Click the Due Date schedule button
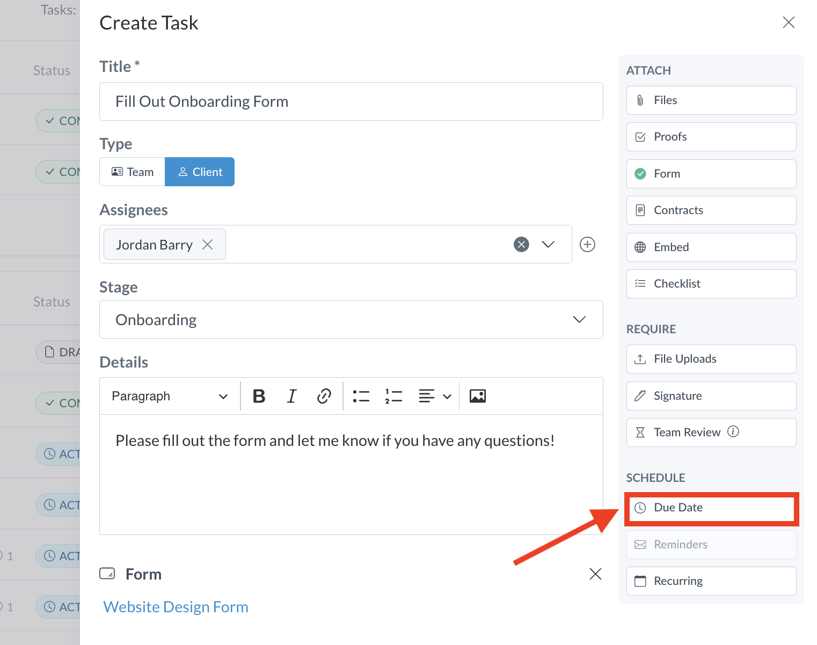817x645 pixels. [x=711, y=508]
